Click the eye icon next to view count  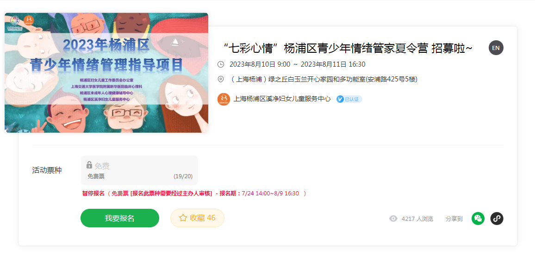[x=393, y=219]
